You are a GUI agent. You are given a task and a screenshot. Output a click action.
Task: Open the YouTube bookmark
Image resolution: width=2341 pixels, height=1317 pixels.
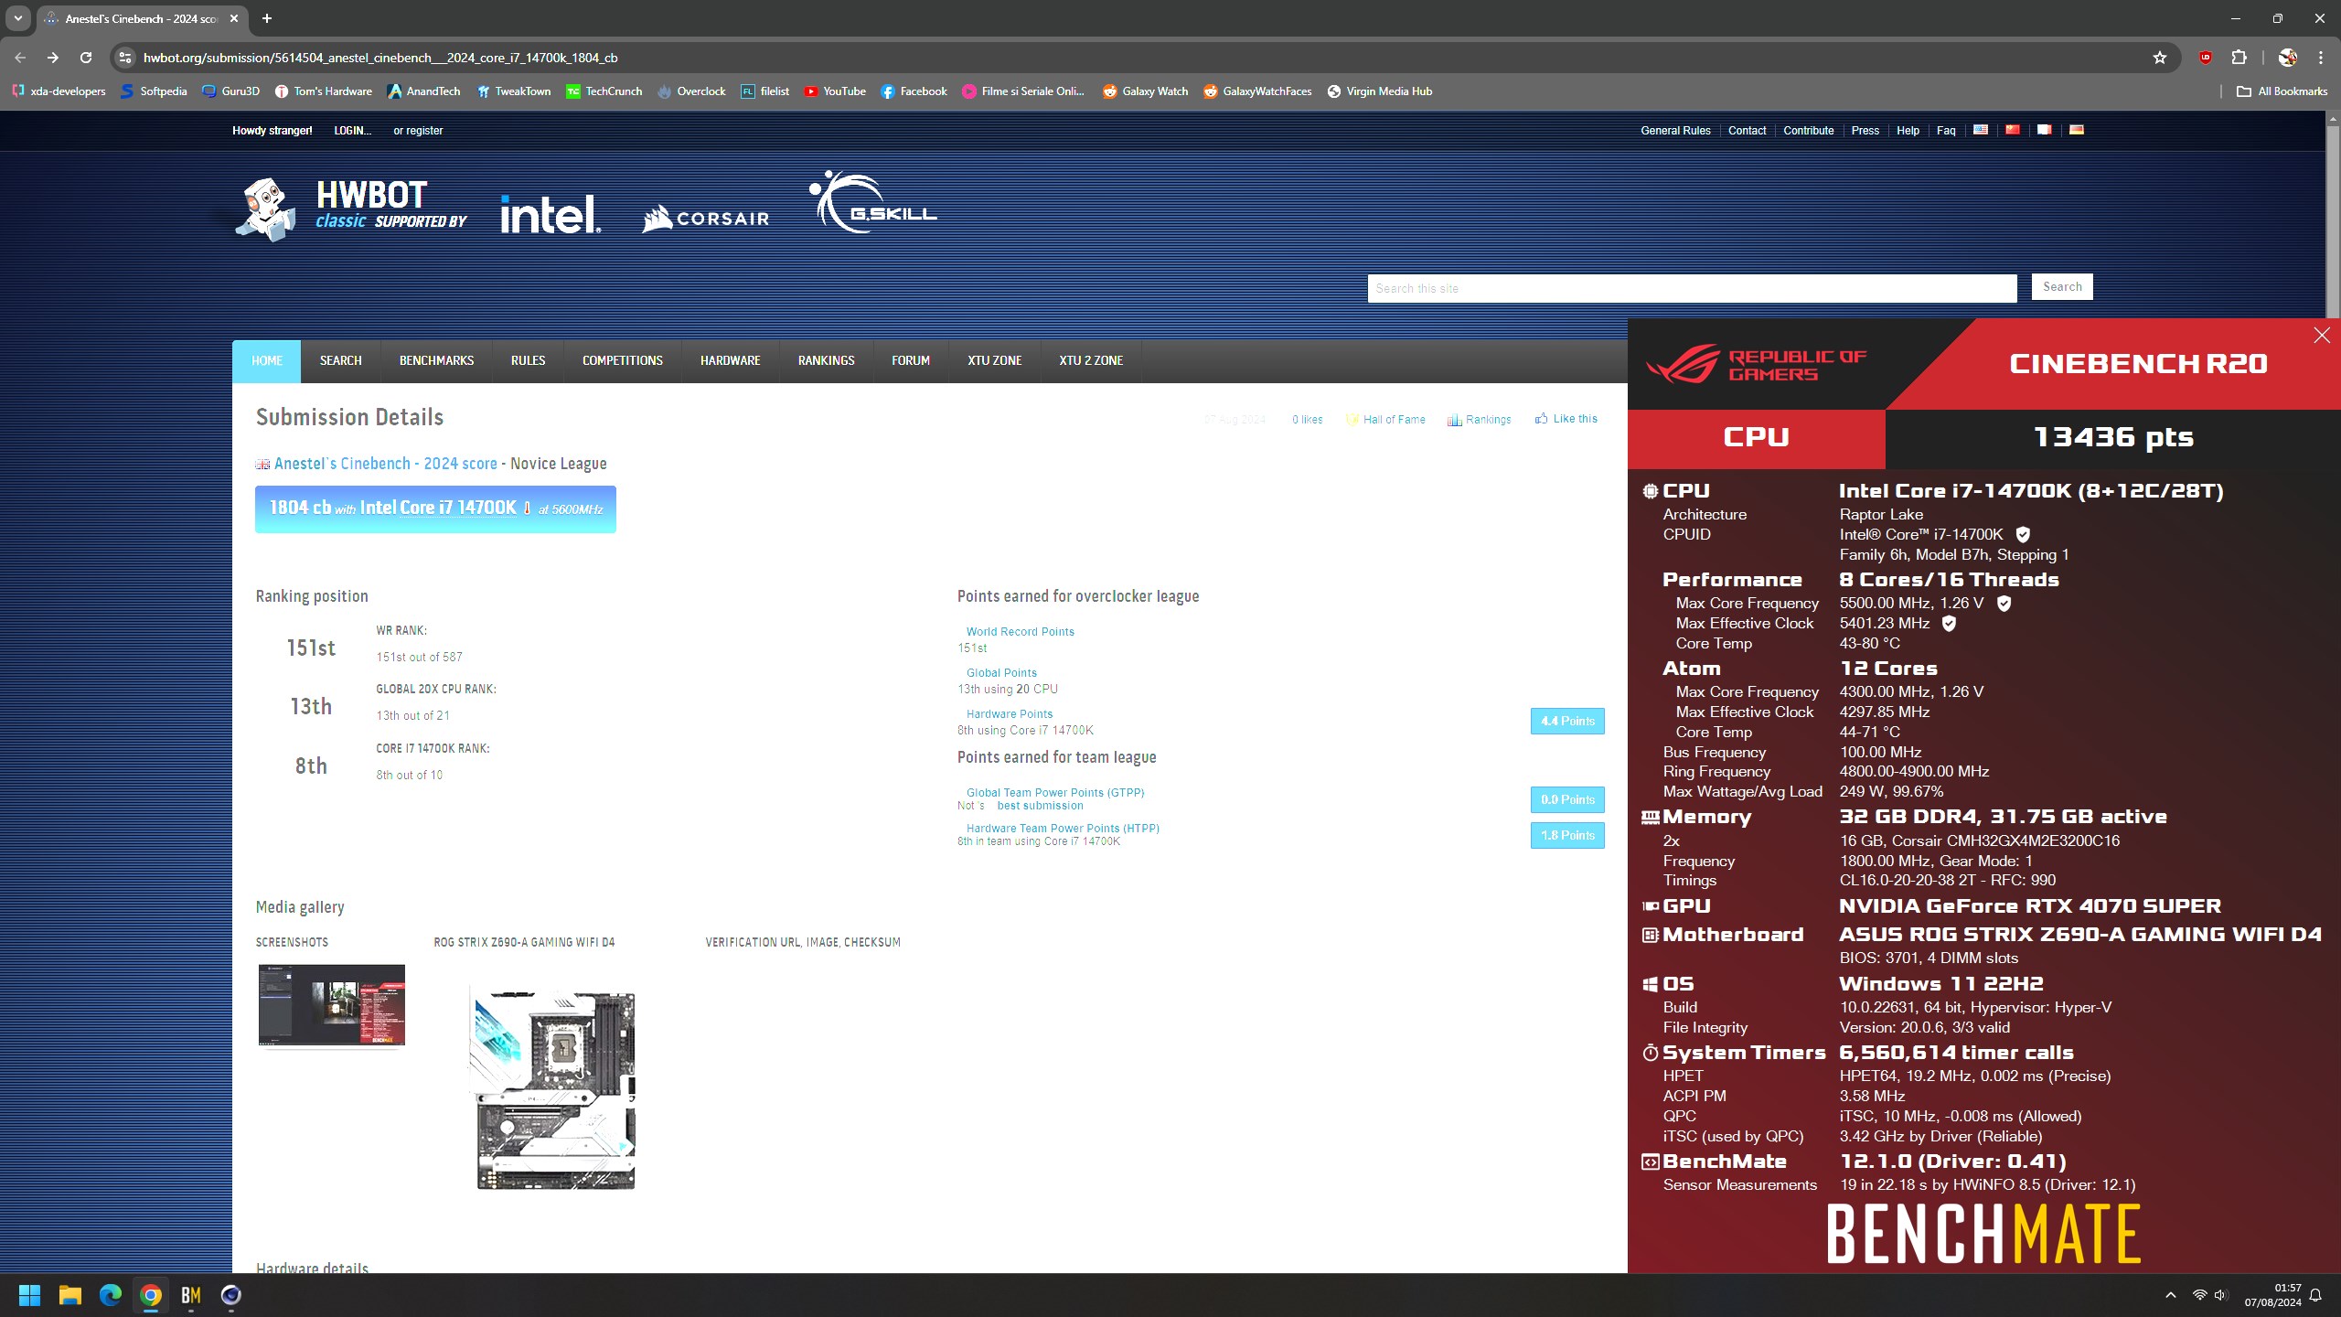coord(835,91)
